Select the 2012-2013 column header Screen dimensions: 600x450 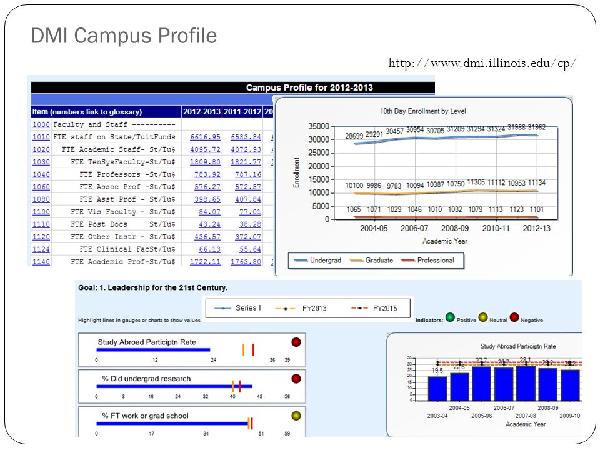click(x=202, y=112)
